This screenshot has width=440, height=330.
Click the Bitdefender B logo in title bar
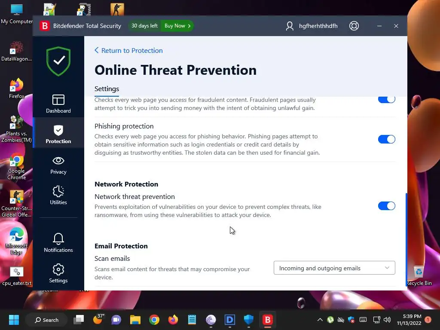pyautogui.click(x=45, y=26)
